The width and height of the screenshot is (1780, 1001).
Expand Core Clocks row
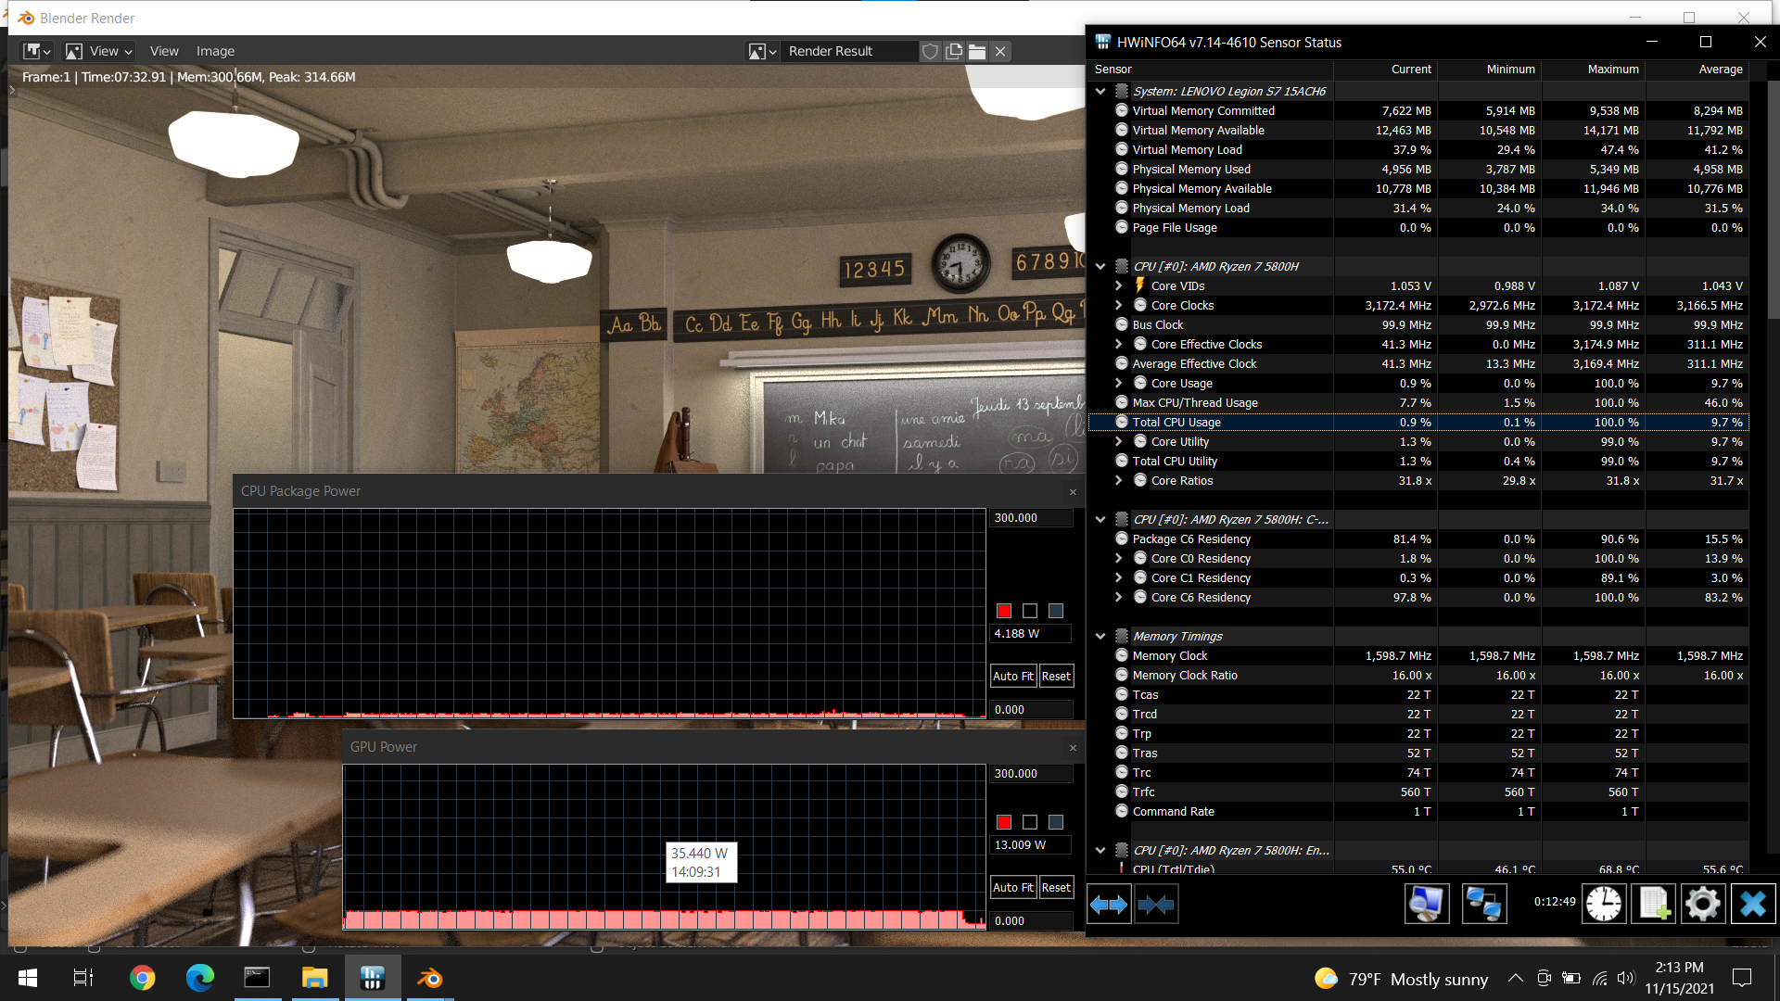tap(1119, 305)
